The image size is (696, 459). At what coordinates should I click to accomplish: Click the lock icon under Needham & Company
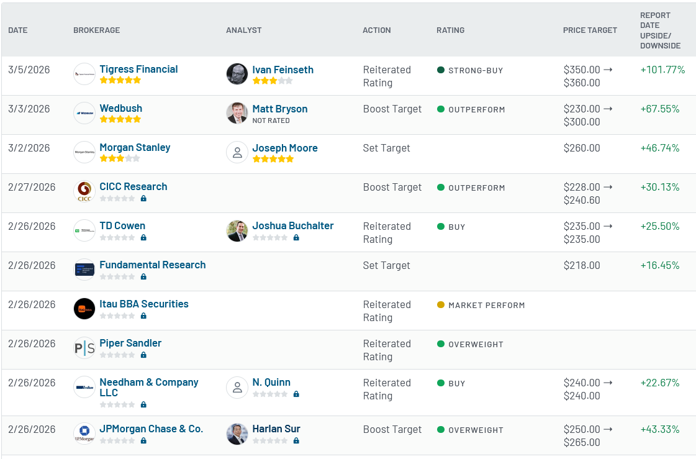(x=143, y=404)
